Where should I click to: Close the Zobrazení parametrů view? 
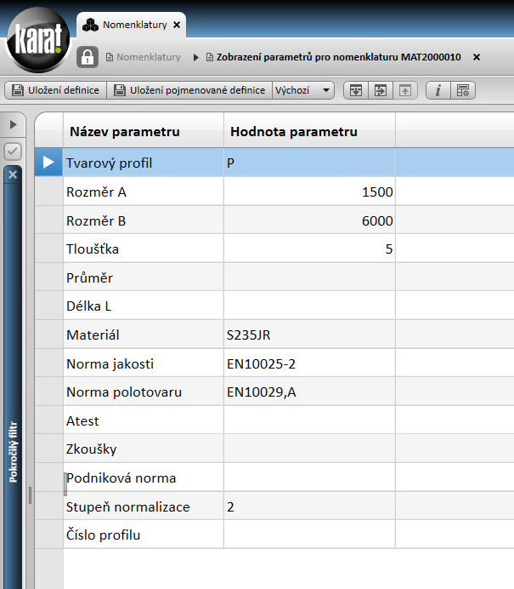477,57
